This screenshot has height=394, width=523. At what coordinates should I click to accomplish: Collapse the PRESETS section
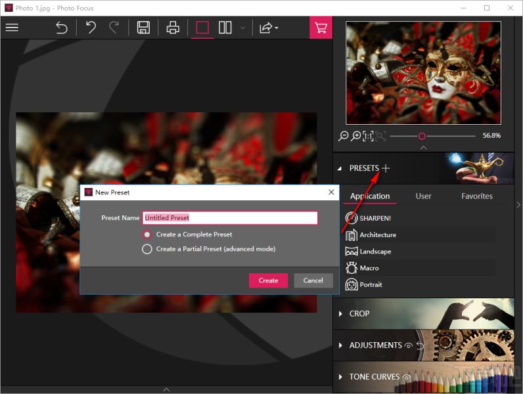(340, 168)
